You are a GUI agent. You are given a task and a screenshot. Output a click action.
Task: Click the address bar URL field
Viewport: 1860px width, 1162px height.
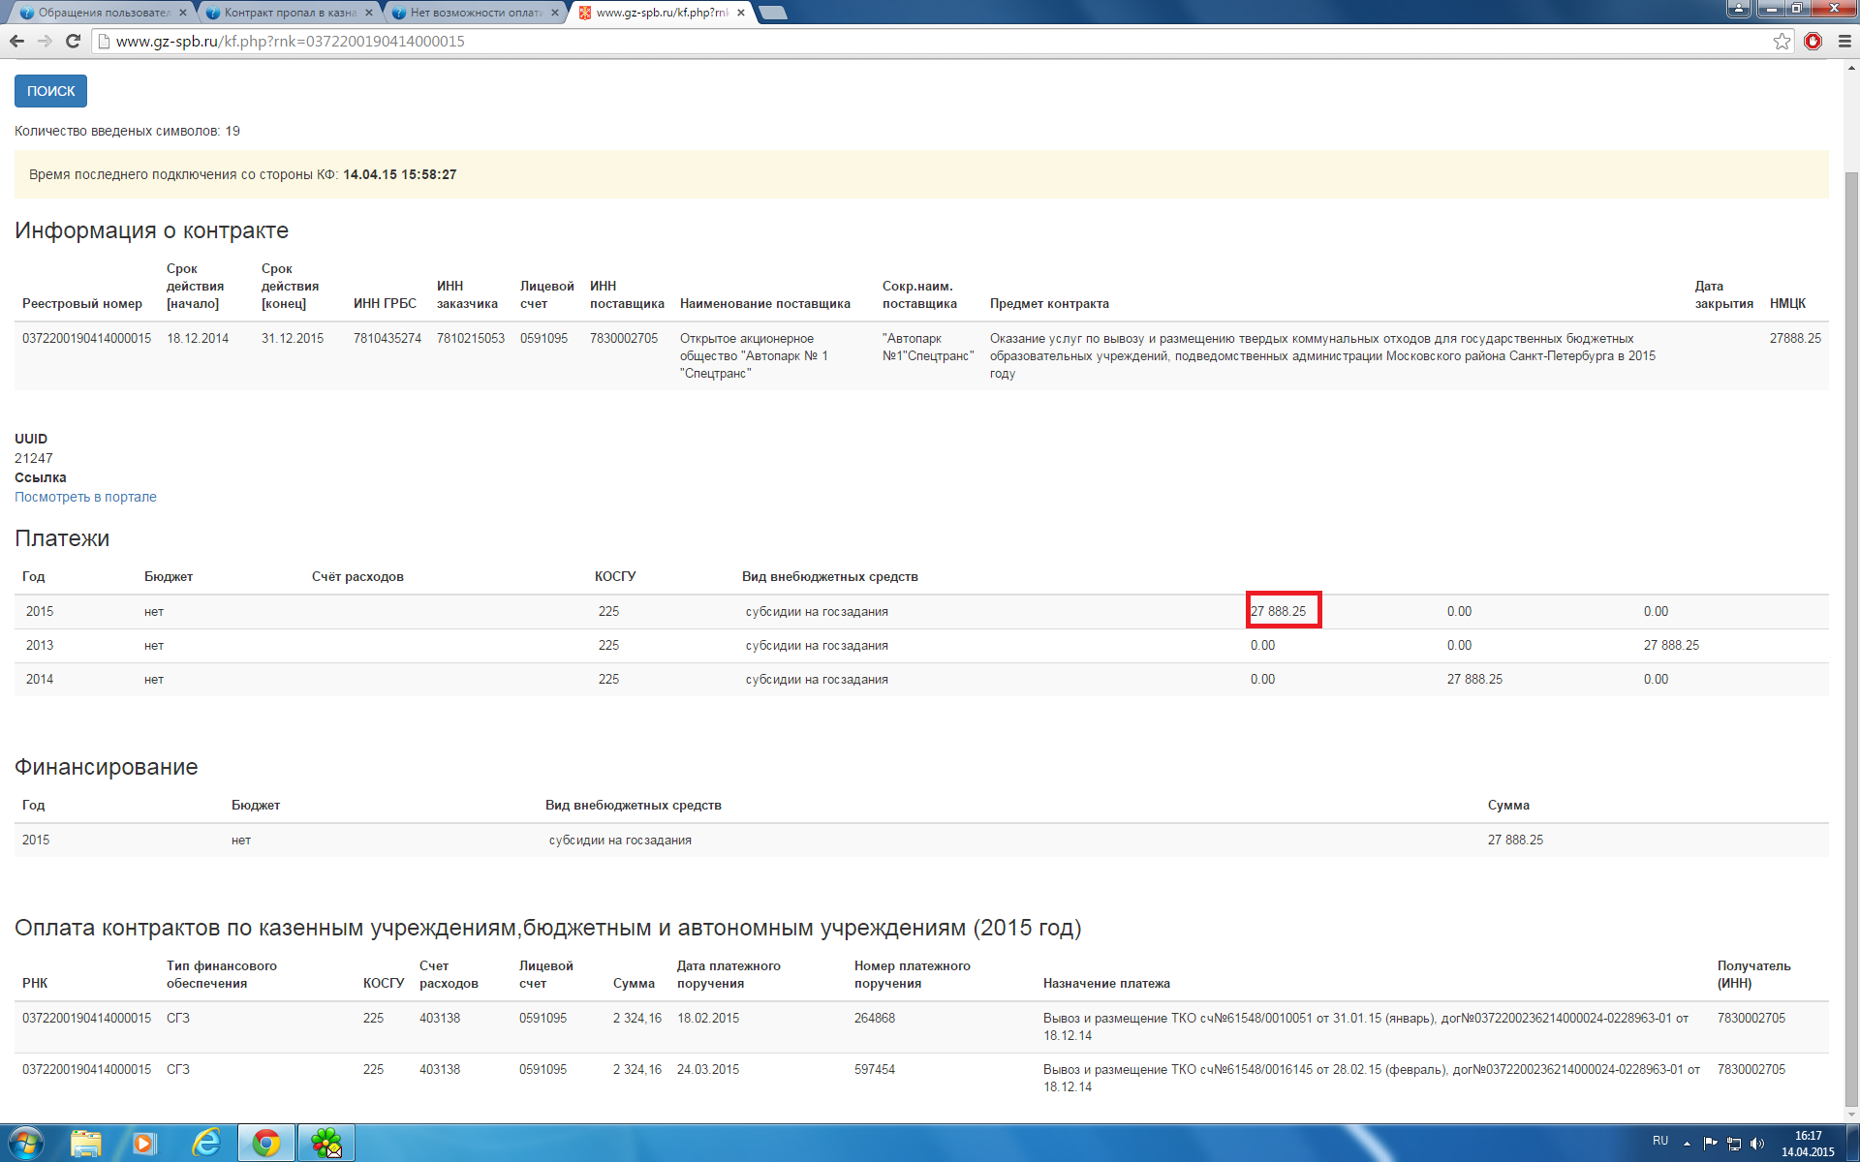tap(930, 41)
